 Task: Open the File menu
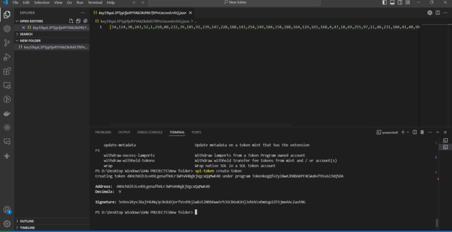click(16, 3)
